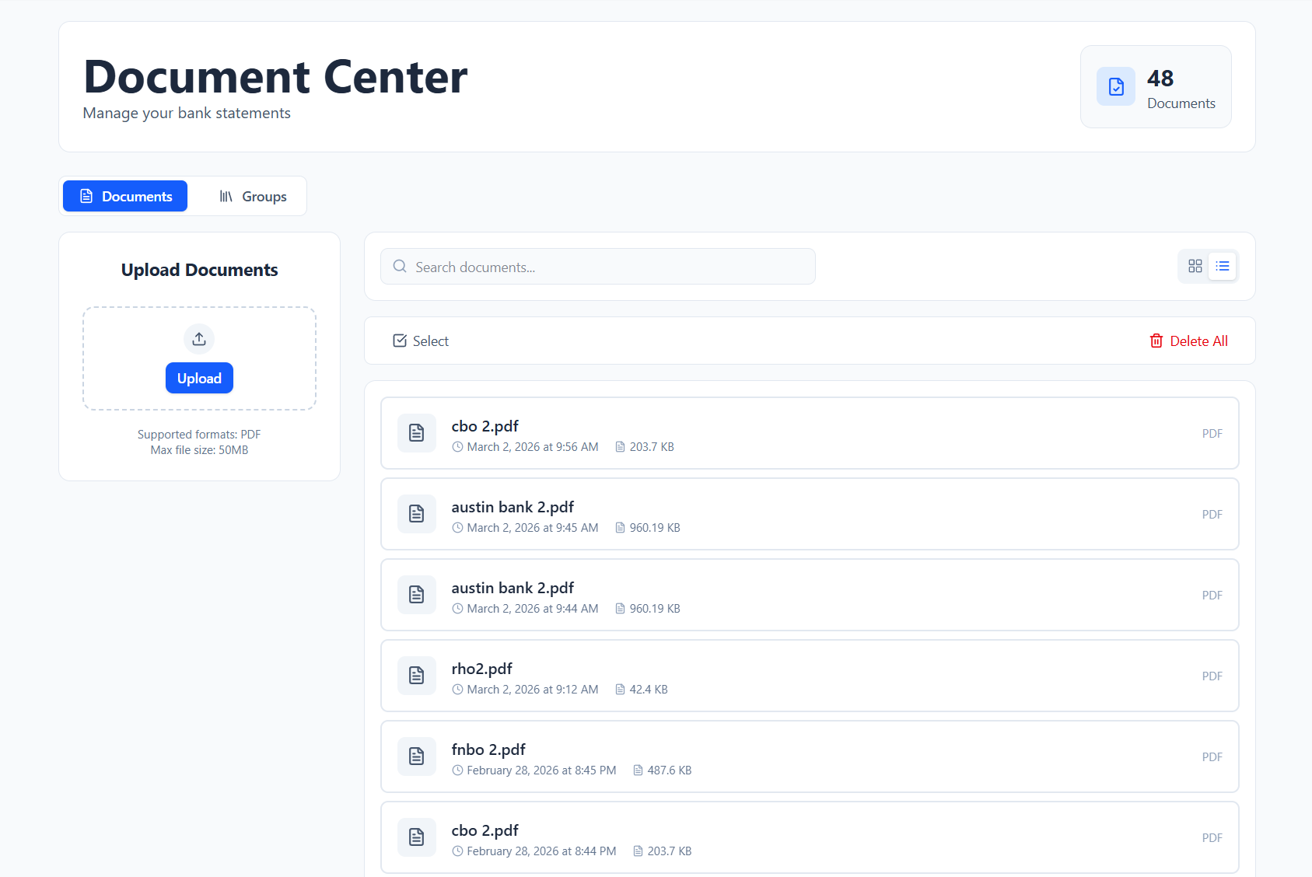The image size is (1312, 877).
Task: Select the austin bank 2.pdf from 9:45 AM
Action: (x=809, y=514)
